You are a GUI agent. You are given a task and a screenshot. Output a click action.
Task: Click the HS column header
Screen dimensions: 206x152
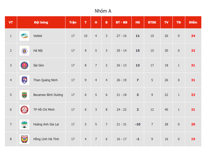click(138, 22)
